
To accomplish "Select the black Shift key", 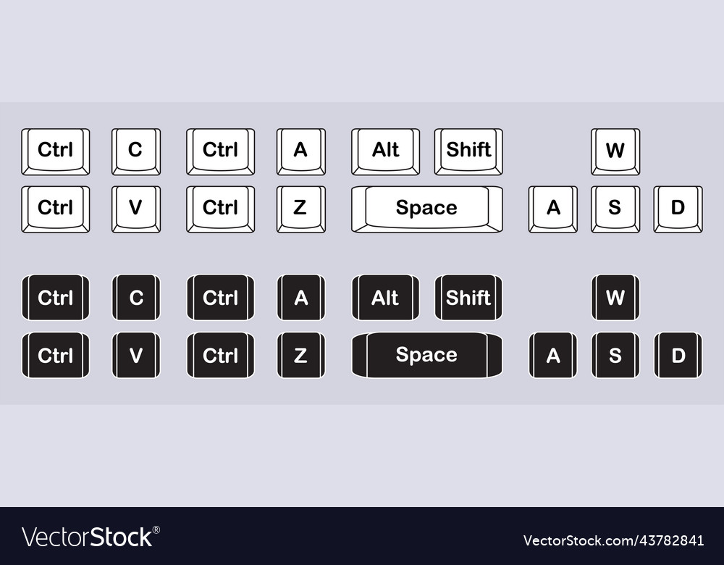I will [x=468, y=298].
